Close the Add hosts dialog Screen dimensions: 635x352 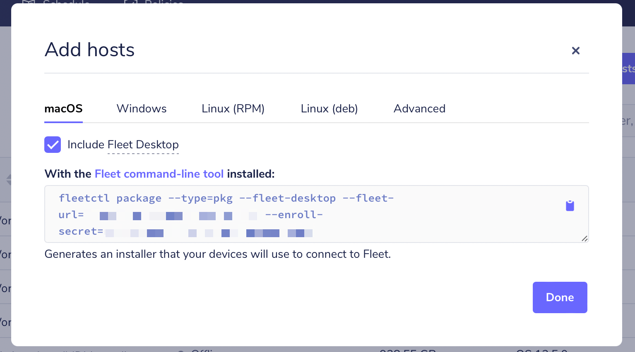pyautogui.click(x=575, y=50)
